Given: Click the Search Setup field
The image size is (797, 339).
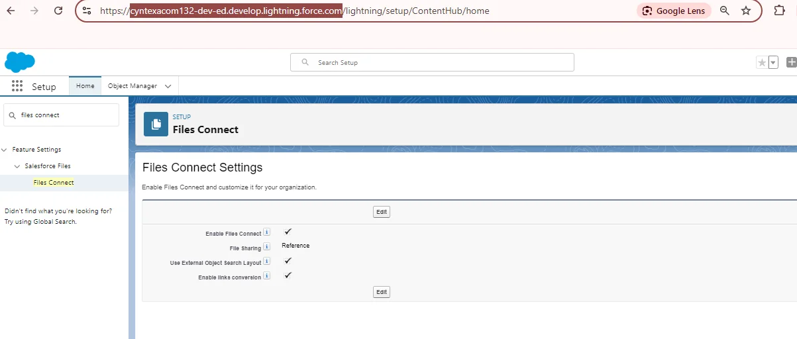Looking at the screenshot, I should tap(432, 62).
